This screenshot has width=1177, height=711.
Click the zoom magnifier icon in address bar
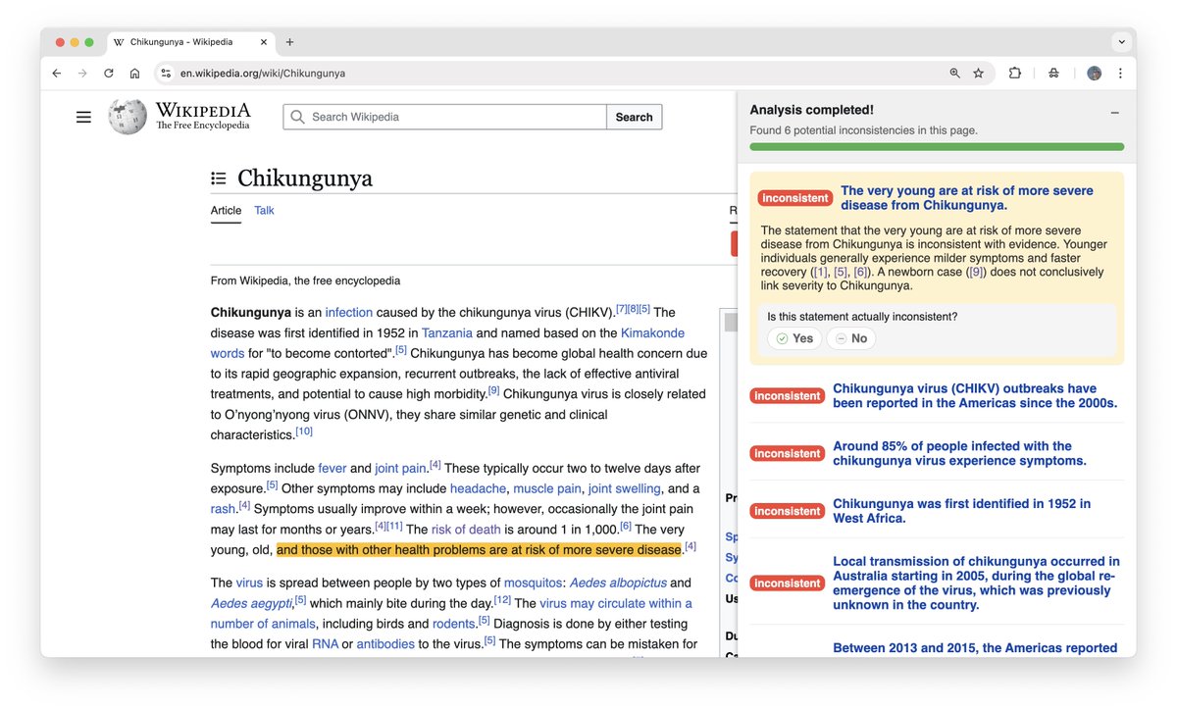click(x=955, y=74)
